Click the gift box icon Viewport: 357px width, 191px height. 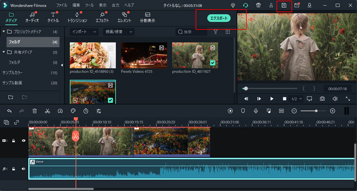tap(258, 5)
